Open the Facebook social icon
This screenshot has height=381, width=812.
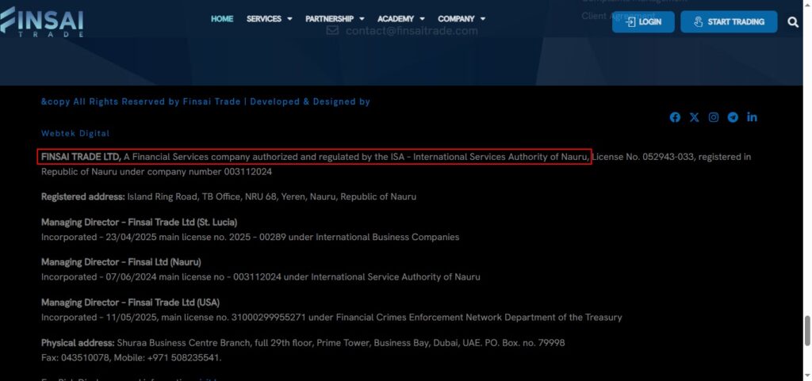click(675, 117)
